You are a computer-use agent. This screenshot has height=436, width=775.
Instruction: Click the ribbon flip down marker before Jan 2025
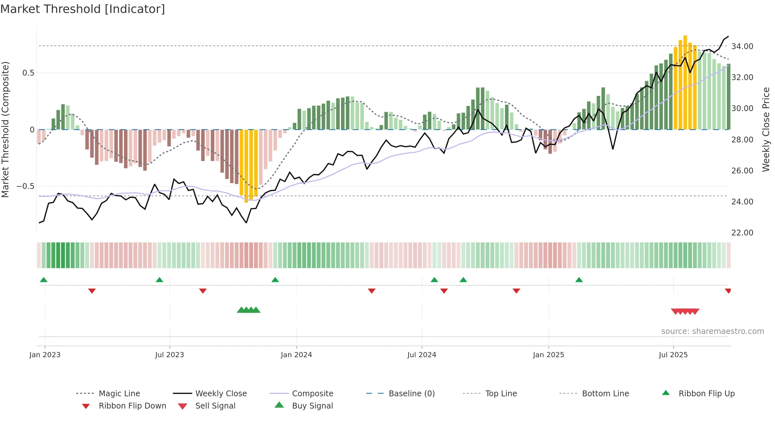(516, 291)
